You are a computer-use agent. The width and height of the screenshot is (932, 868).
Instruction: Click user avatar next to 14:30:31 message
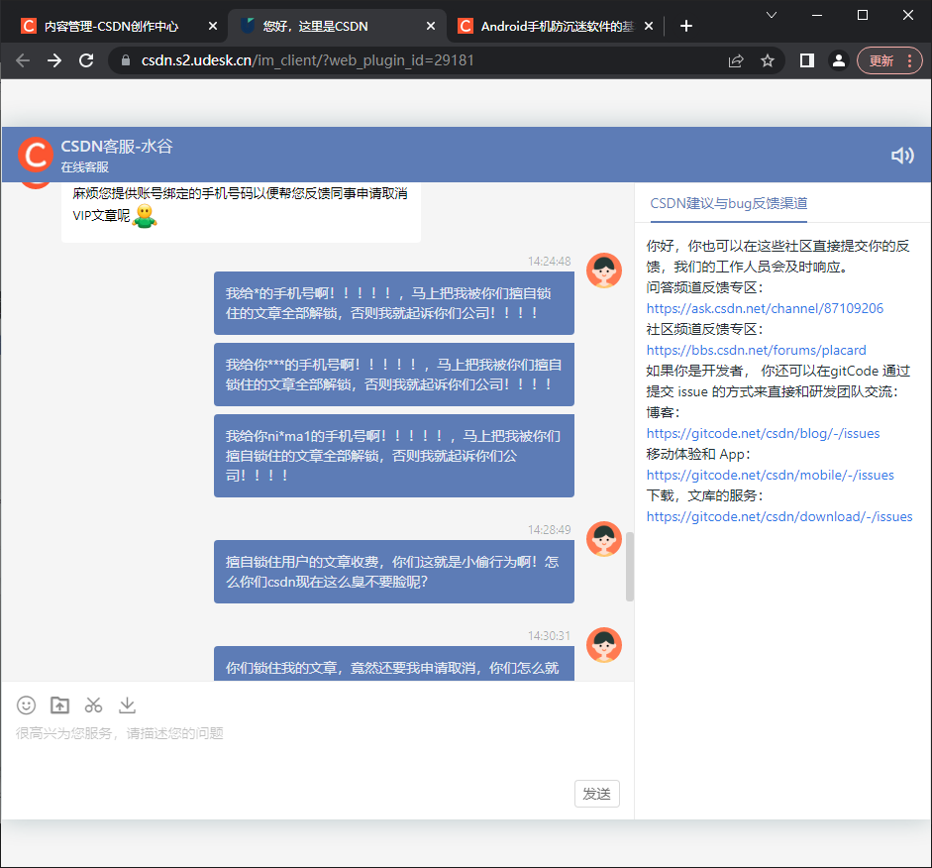(604, 645)
